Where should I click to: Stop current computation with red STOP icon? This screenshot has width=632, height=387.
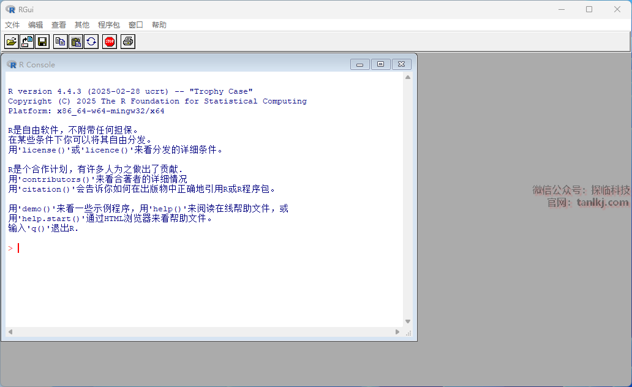pyautogui.click(x=110, y=42)
